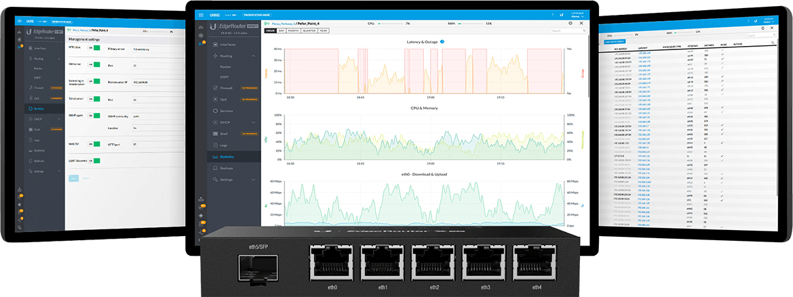The height and width of the screenshot is (297, 793).
Task: Select the MONTH time range tab
Action: coord(293,30)
